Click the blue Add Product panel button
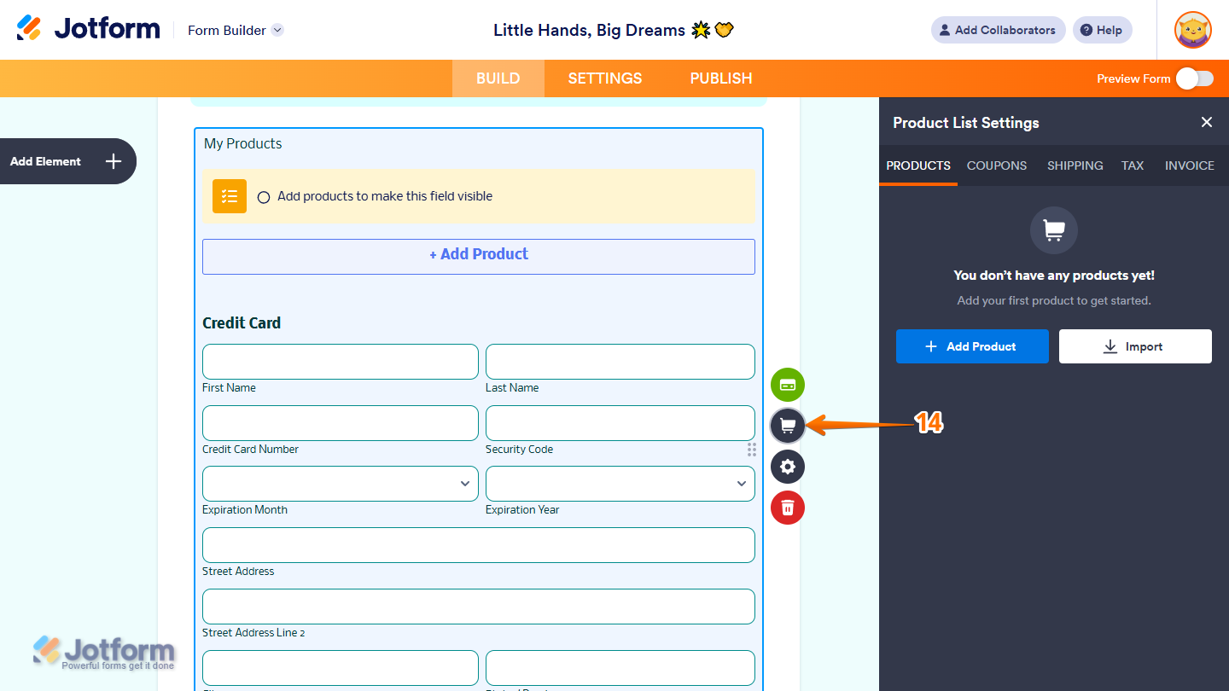Image resolution: width=1229 pixels, height=691 pixels. click(972, 346)
